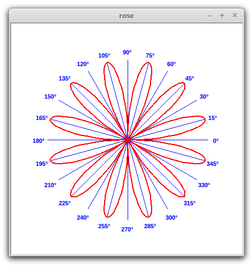
Task: Click the 210° angle label
Action: 50,185
